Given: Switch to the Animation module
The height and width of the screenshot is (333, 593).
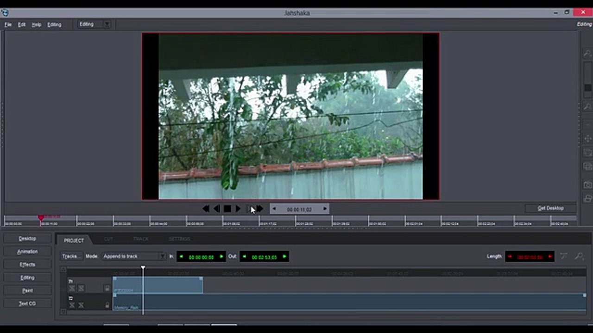Looking at the screenshot, I should coord(27,252).
